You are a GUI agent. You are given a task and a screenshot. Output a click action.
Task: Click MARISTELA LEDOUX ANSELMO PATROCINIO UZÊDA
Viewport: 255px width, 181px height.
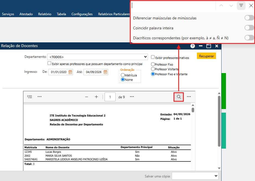(x=76, y=159)
